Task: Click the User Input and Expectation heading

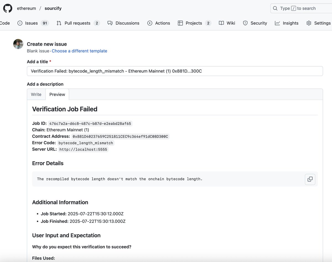Action: pyautogui.click(x=66, y=236)
